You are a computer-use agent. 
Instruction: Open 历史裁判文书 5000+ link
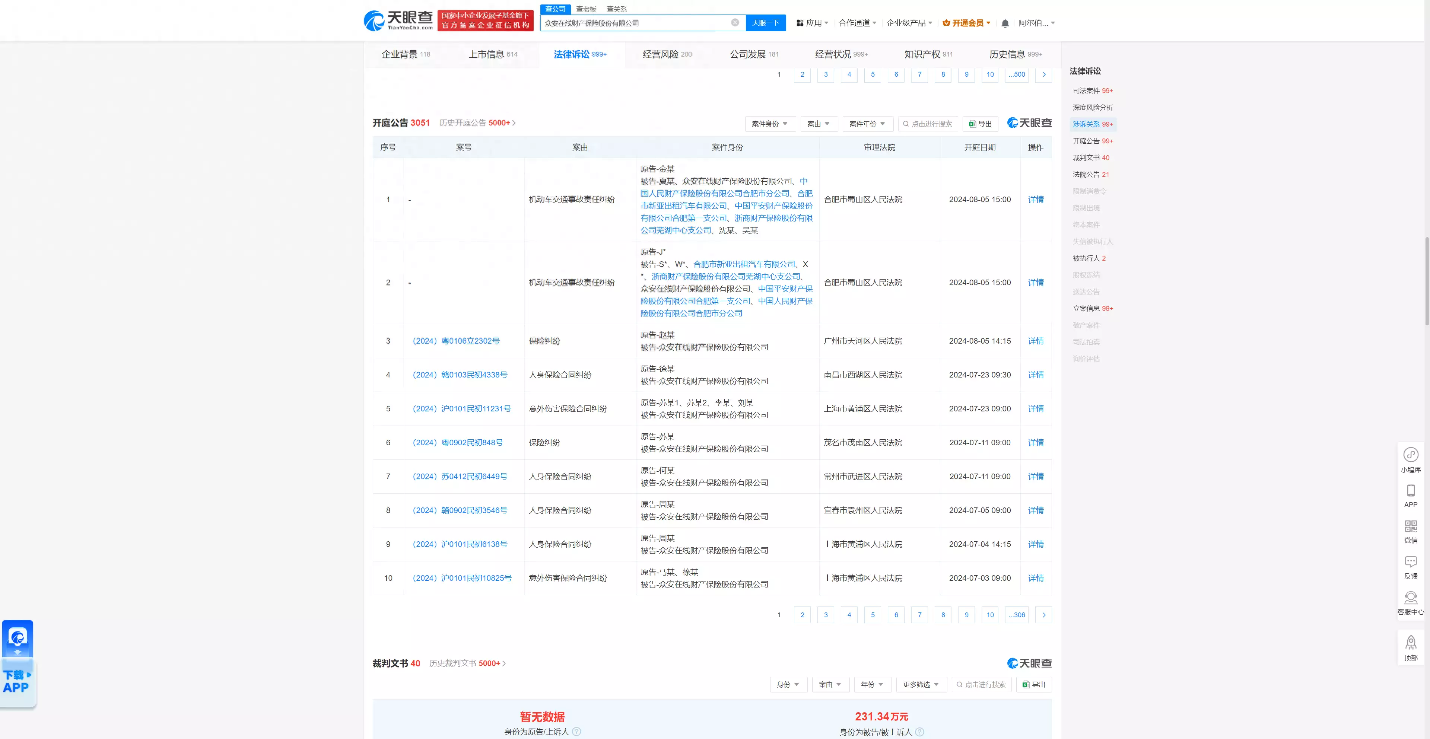tap(467, 663)
